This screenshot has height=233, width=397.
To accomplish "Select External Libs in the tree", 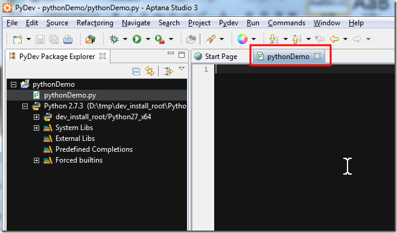I will [75, 138].
